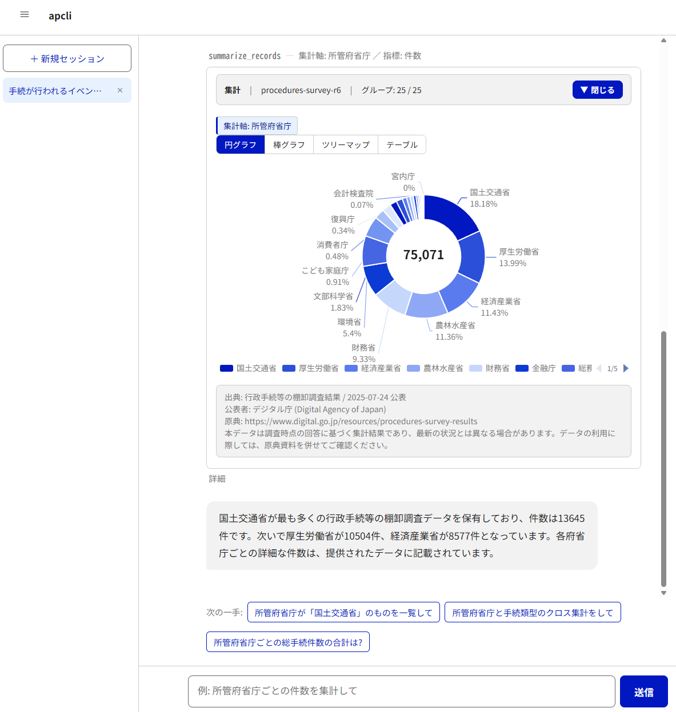Expand the 詳細 section
The width and height of the screenshot is (676, 712).
[x=217, y=478]
